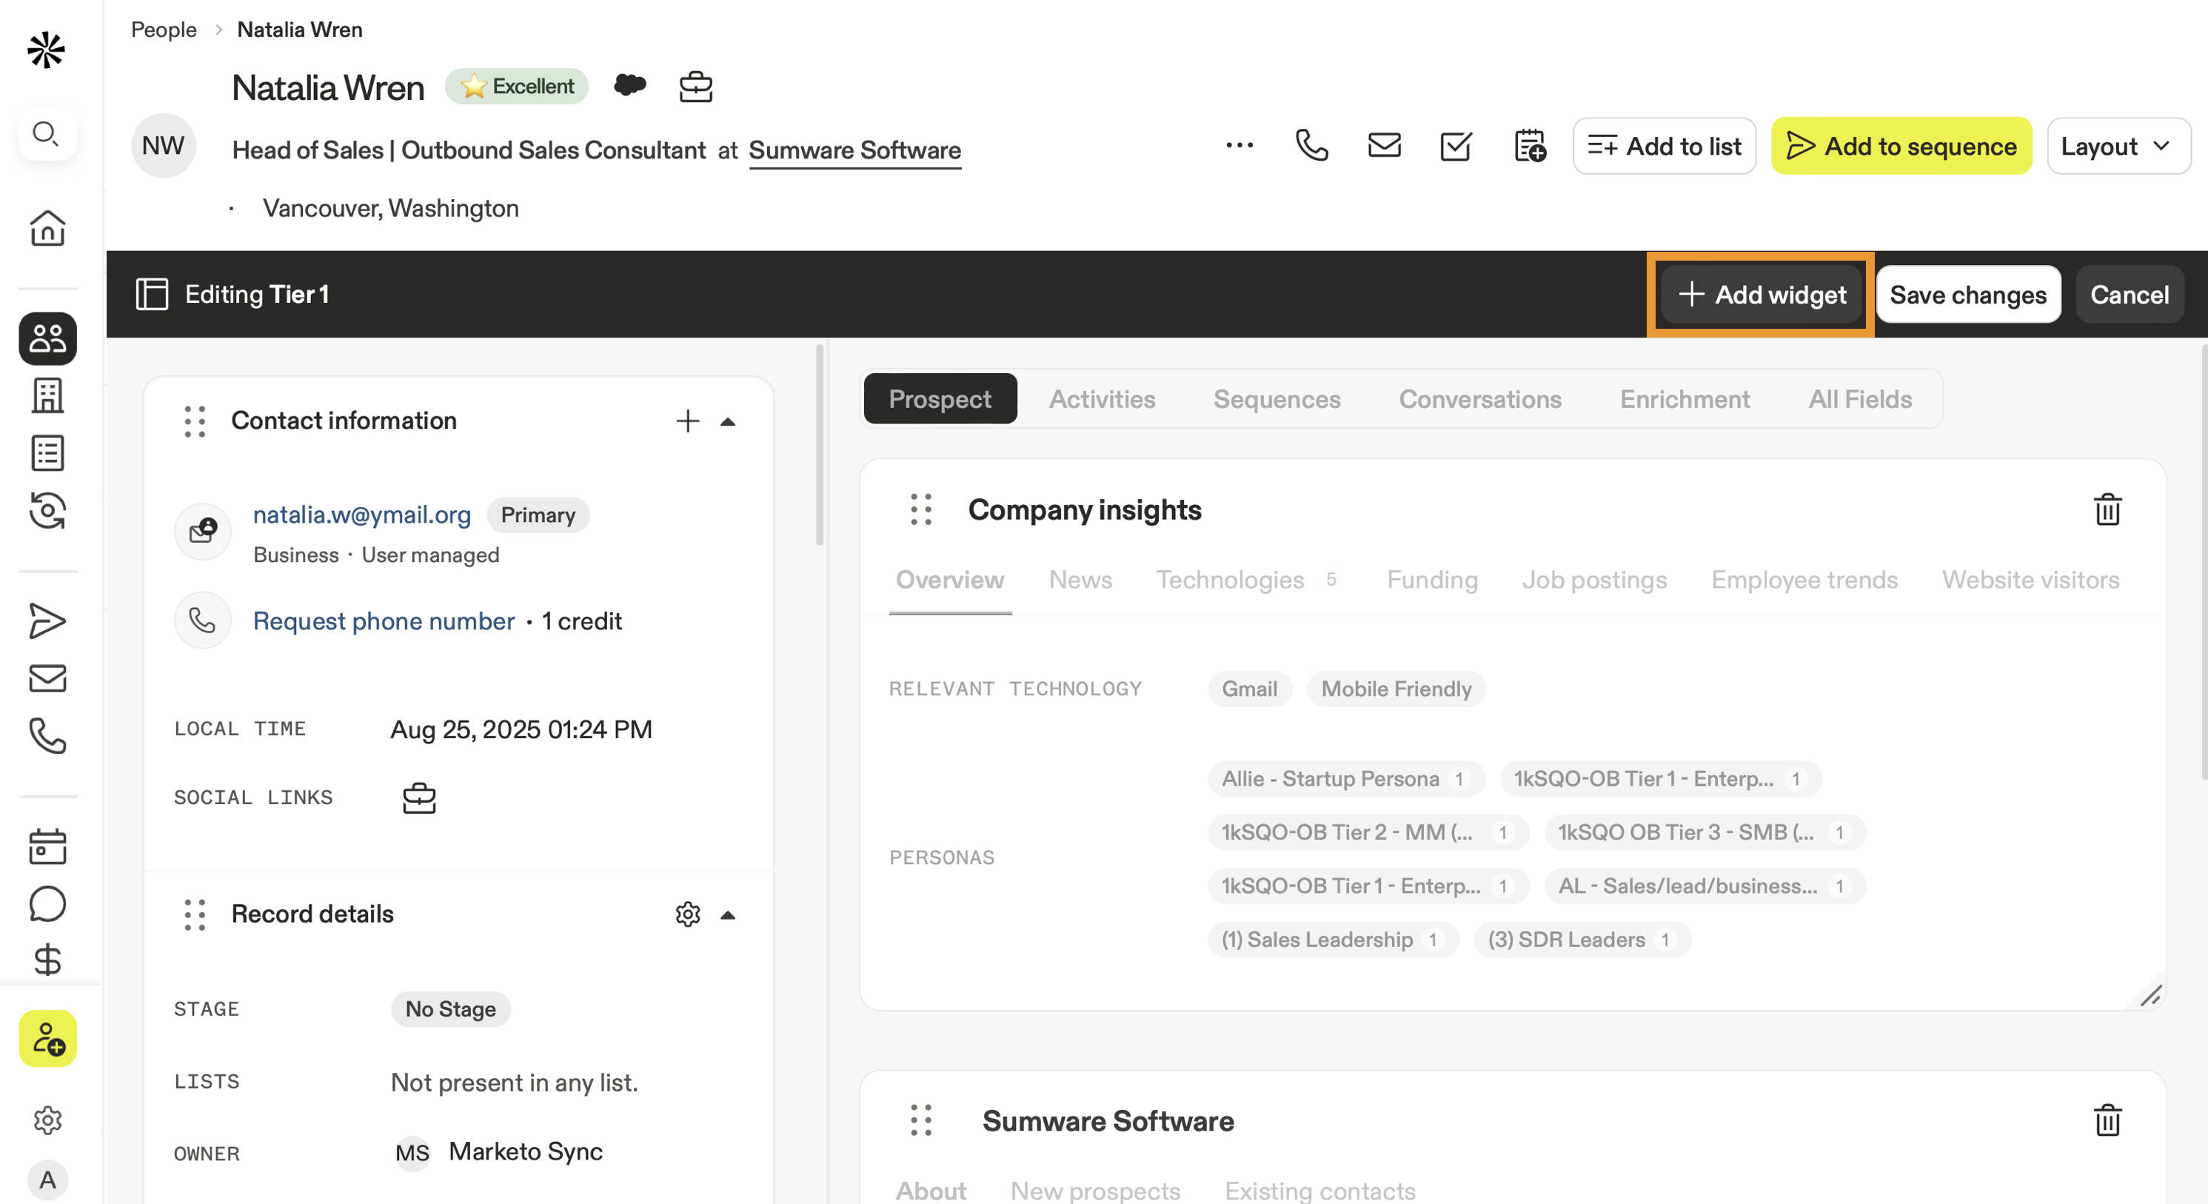Screen dimensions: 2208x1204
Task: Click the Salesforce cloud icon beside name
Action: point(630,86)
